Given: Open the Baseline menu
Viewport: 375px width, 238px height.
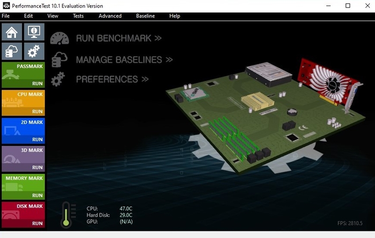Looking at the screenshot, I should 145,16.
